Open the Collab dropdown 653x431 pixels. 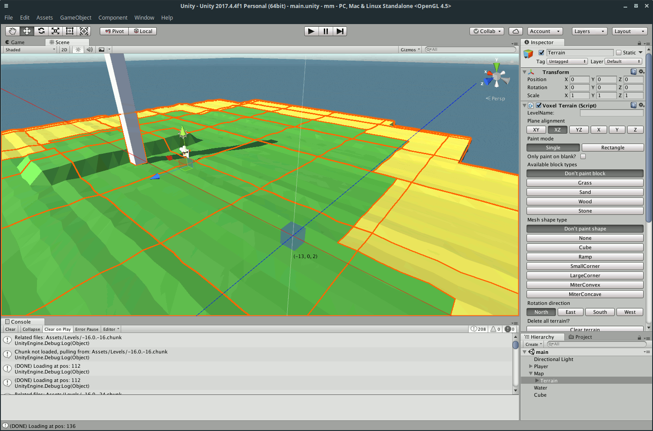487,31
